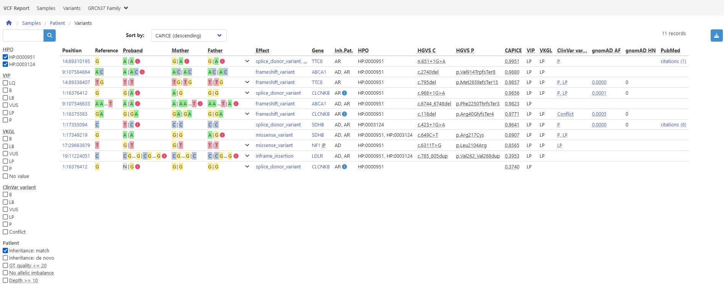Open gene link ABCA1 for c.2740del
This screenshot has width=724, height=286.
[319, 72]
